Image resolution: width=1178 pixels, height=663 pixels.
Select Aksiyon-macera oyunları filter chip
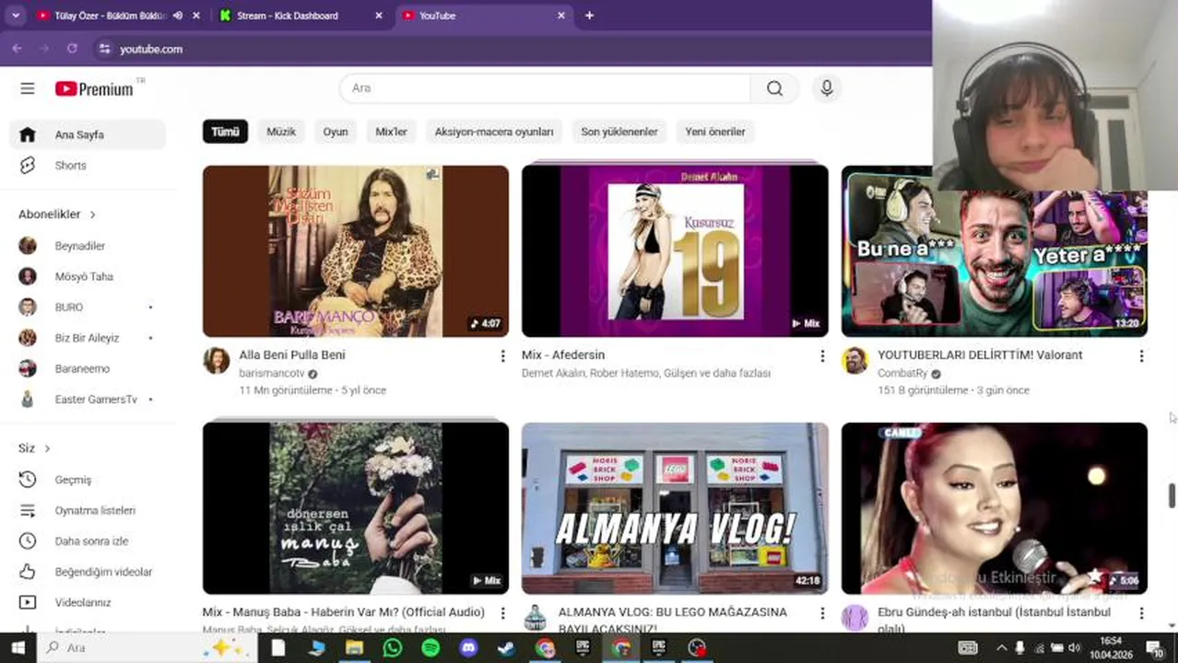coord(494,132)
